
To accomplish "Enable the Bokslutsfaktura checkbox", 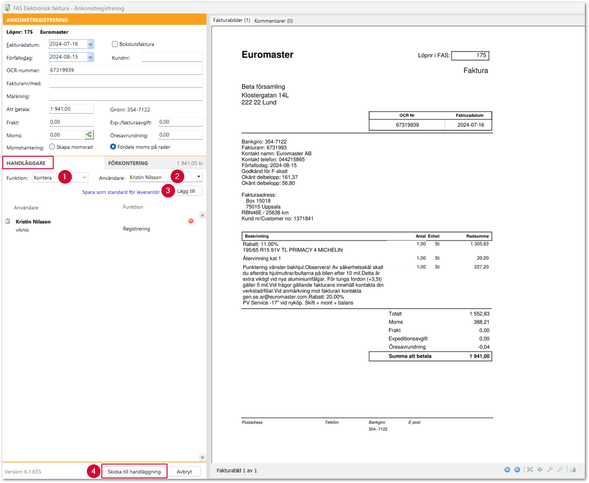I will (x=115, y=44).
